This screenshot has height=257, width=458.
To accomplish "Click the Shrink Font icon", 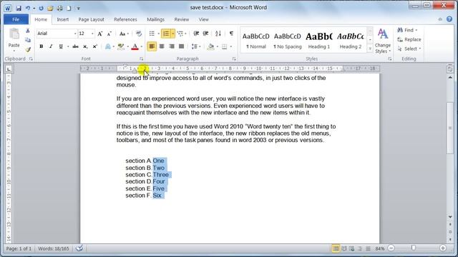I will pos(109,34).
